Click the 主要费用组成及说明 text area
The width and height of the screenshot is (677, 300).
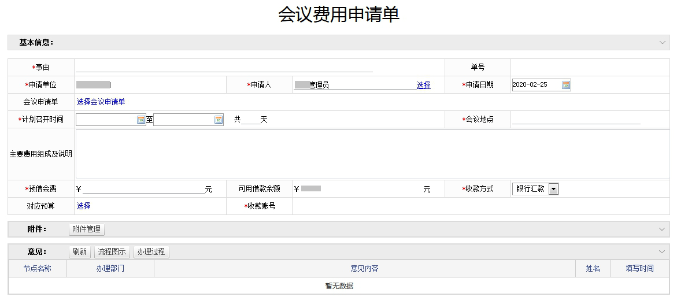tap(372, 154)
